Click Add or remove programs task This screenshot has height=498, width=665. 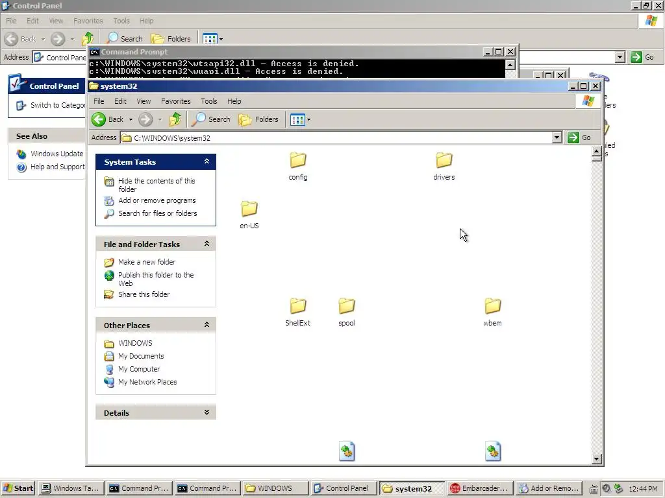tap(157, 200)
